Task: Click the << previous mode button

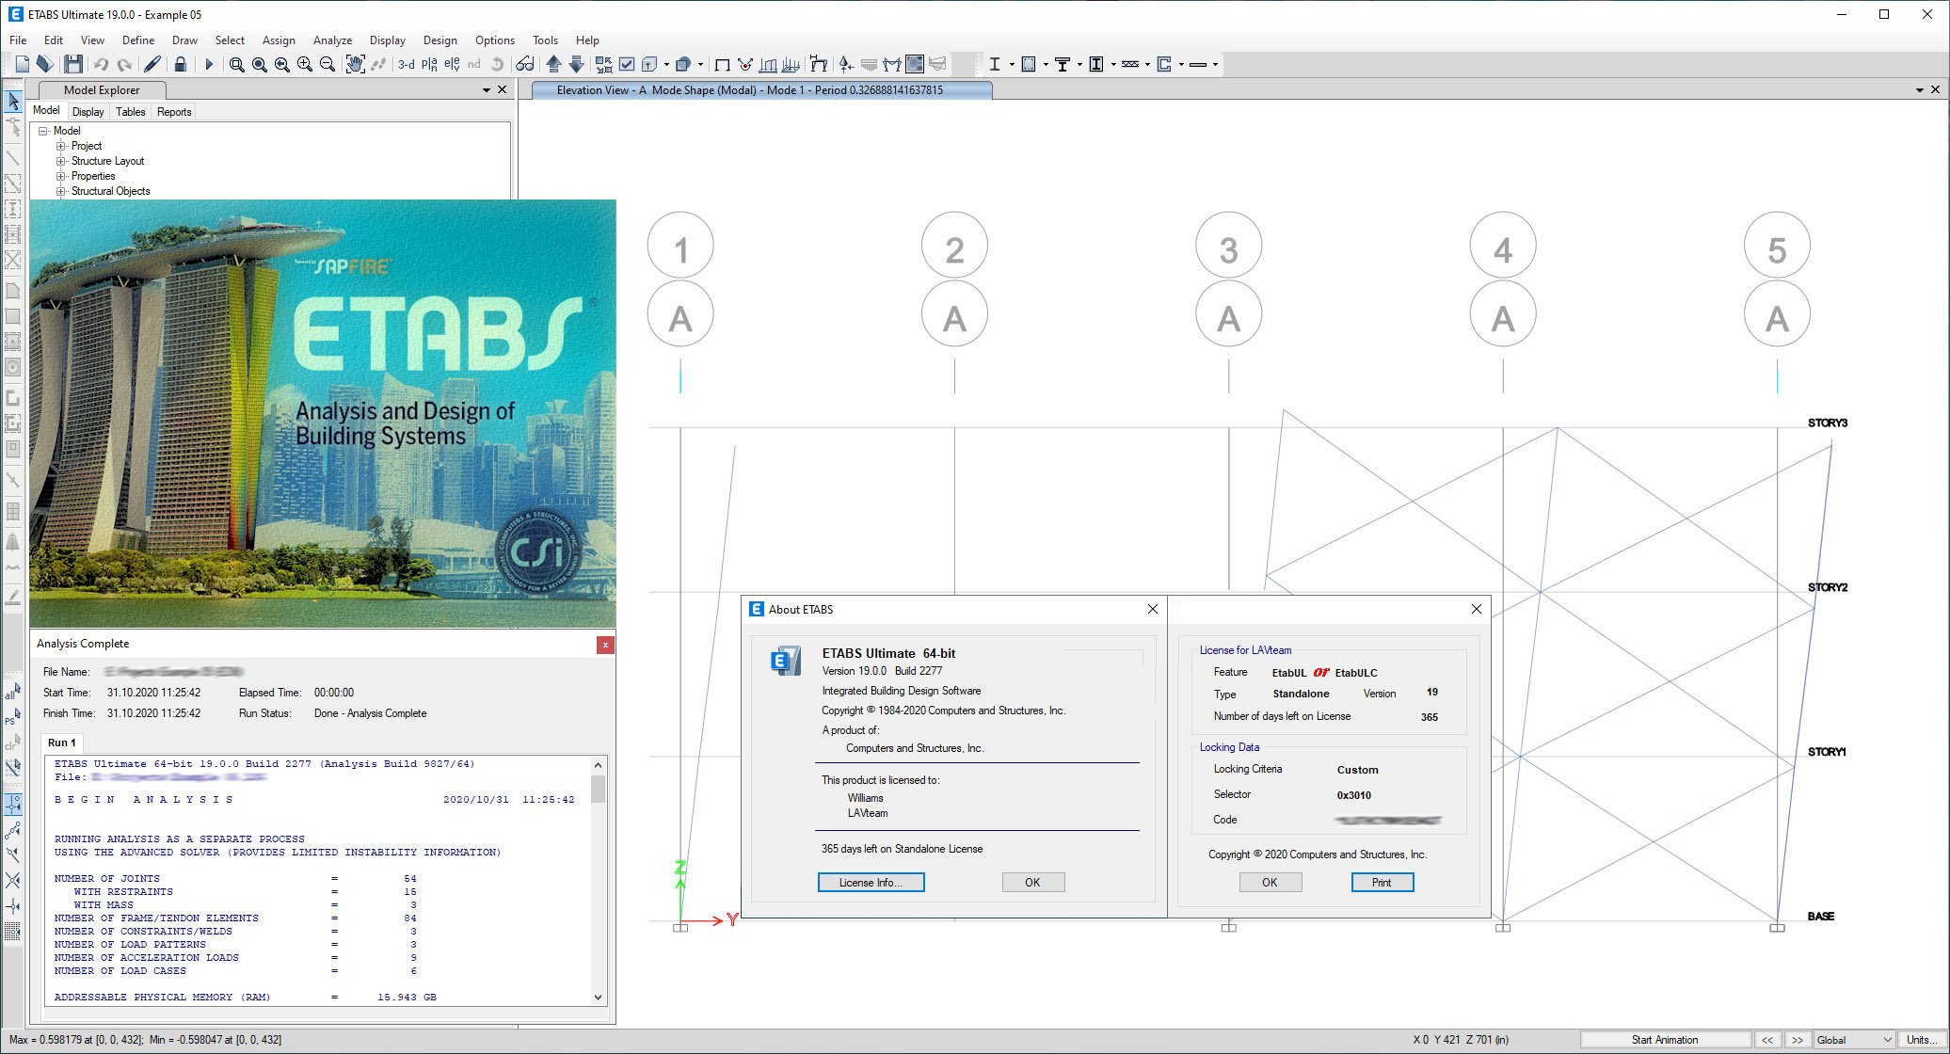Action: click(x=1767, y=1040)
